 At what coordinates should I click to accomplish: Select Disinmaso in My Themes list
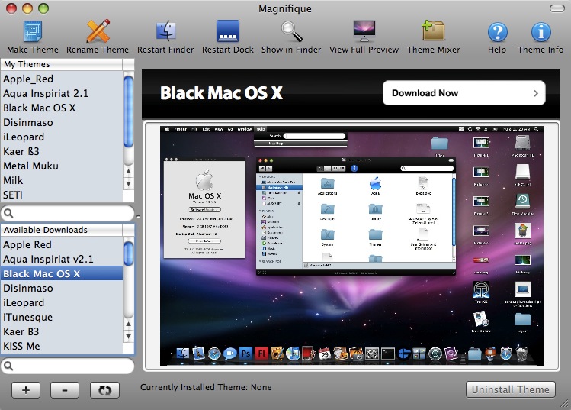click(x=62, y=123)
